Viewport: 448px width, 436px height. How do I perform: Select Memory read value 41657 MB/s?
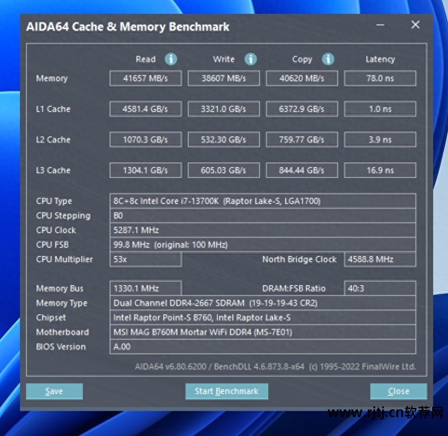click(x=146, y=78)
